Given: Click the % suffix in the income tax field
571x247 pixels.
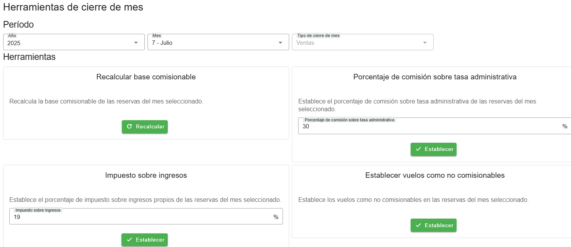Looking at the screenshot, I should (x=276, y=217).
